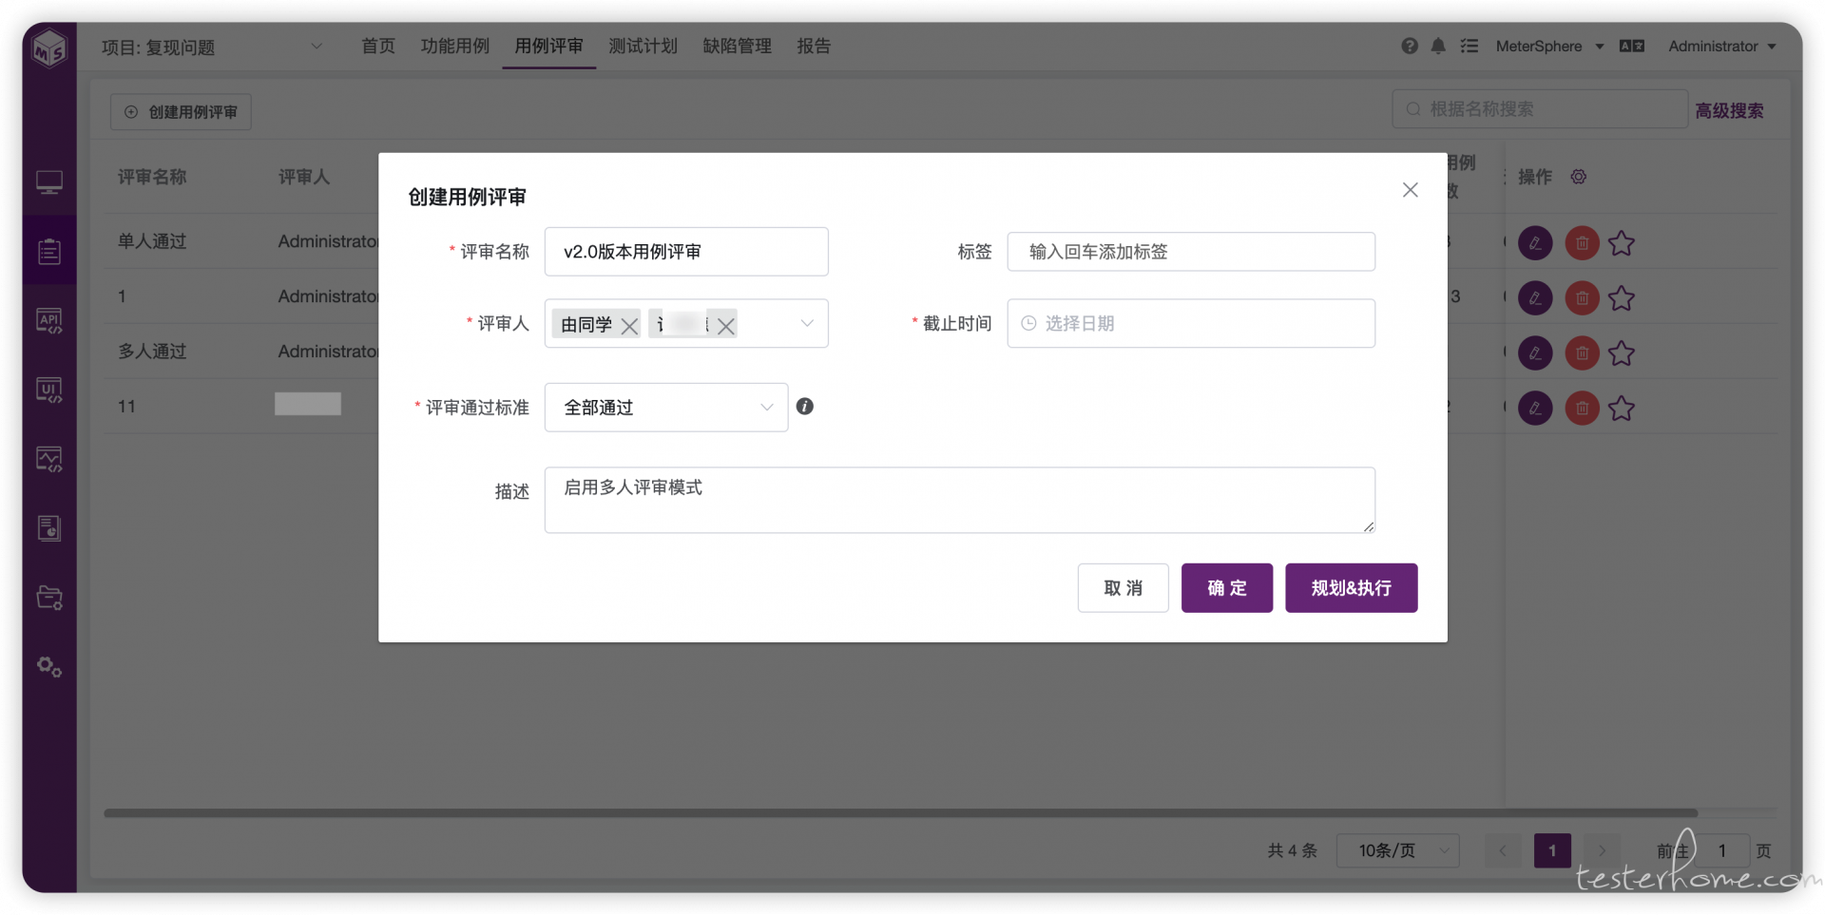This screenshot has height=915, width=1825.
Task: Click the 根据名称搜索 search box
Action: 1540,109
